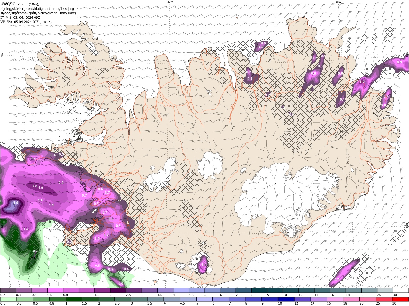
Task: Select the darkest green 1 swatch in lower scale
Action: (x=73, y=299)
